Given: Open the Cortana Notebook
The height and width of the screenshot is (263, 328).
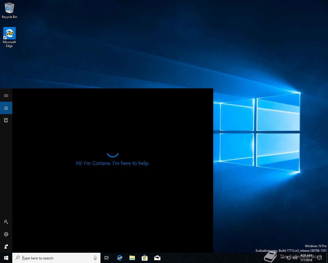Looking at the screenshot, I should [6, 120].
